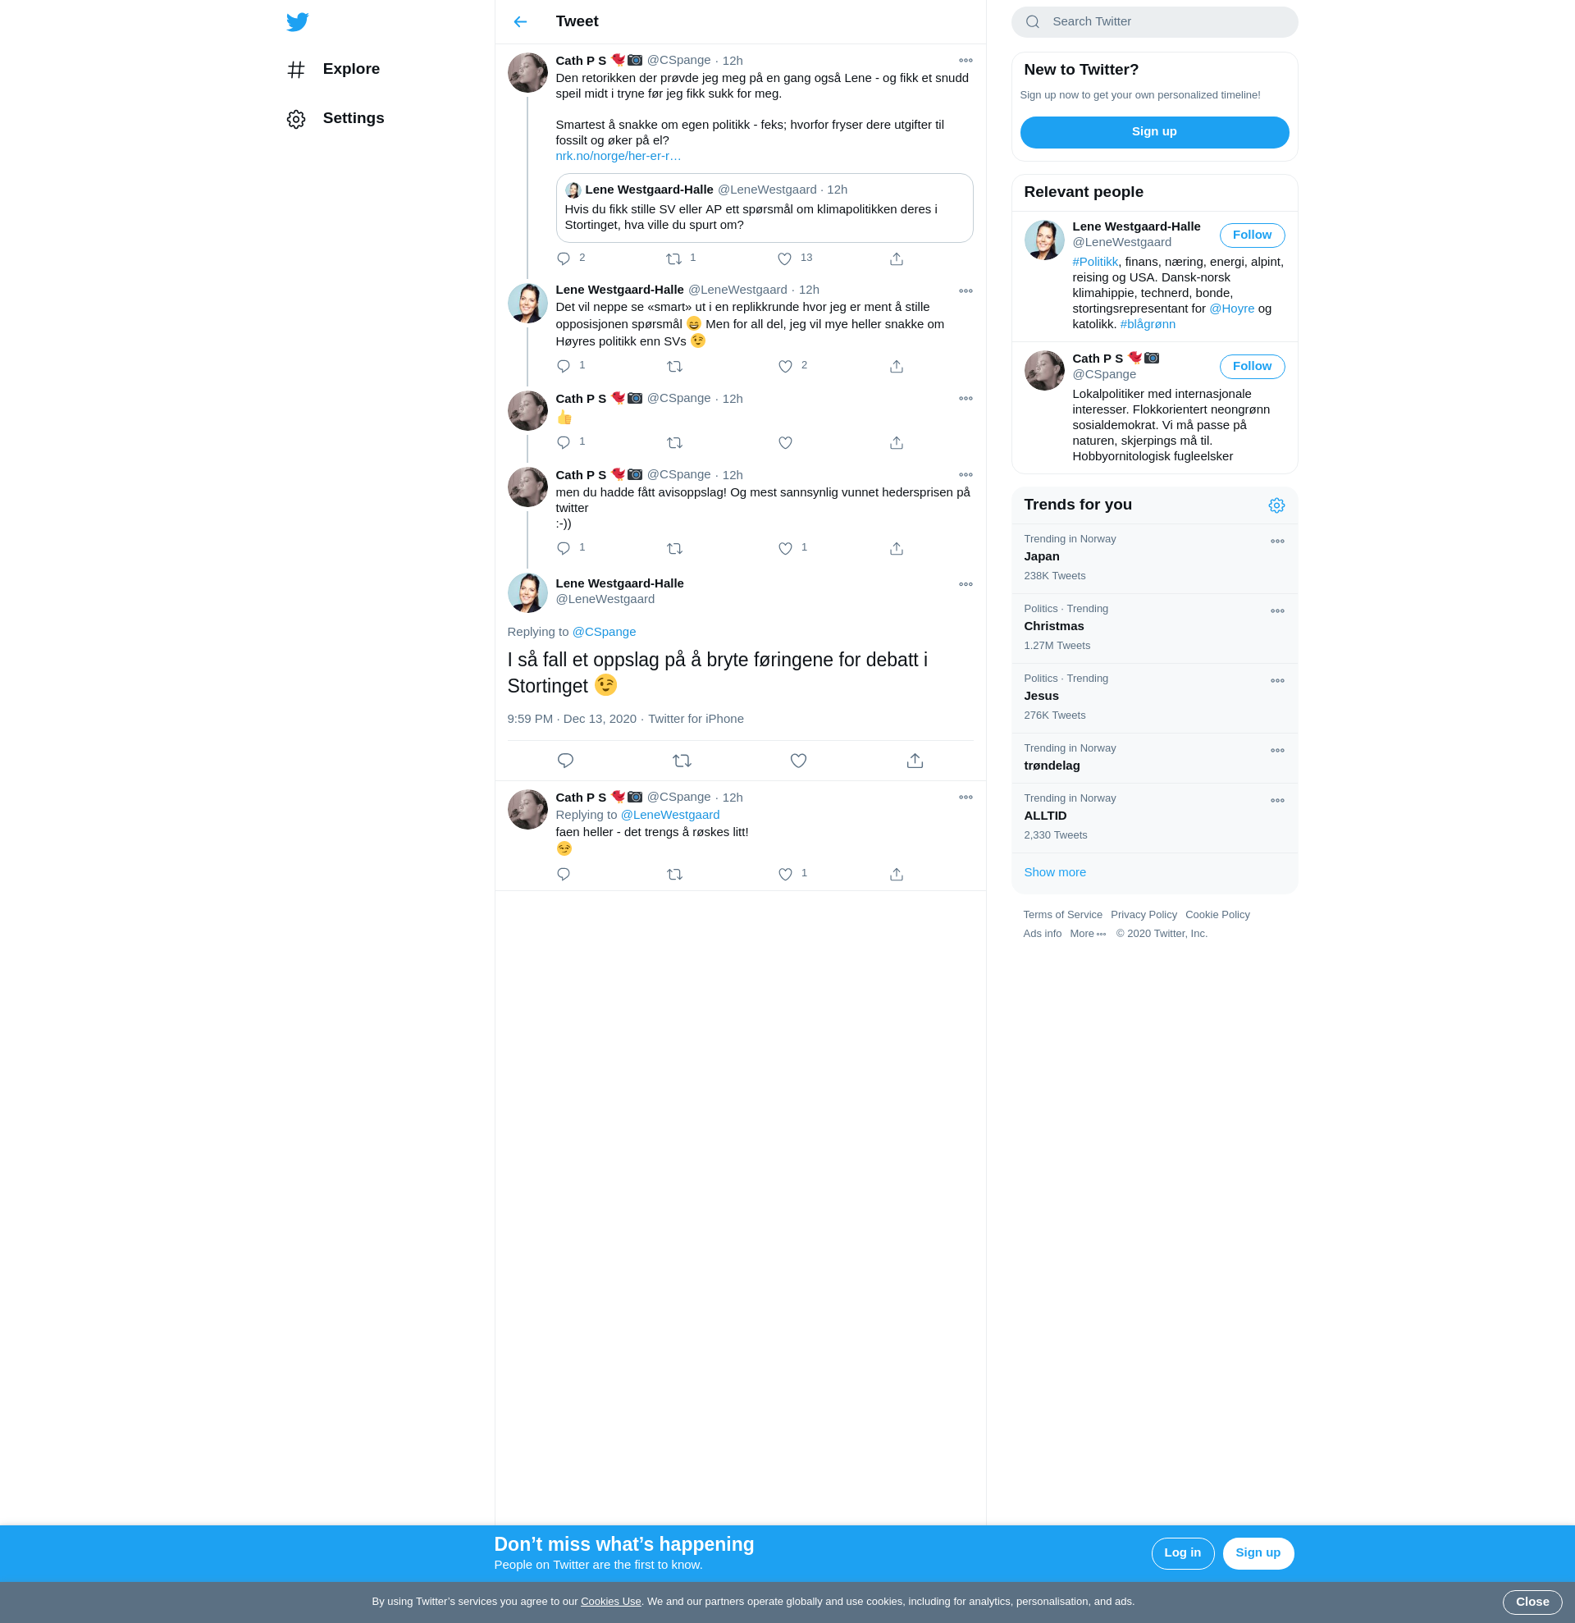Image resolution: width=1575 pixels, height=1623 pixels.
Task: Reply to the 'avisoppslag' tweet
Action: (x=564, y=548)
